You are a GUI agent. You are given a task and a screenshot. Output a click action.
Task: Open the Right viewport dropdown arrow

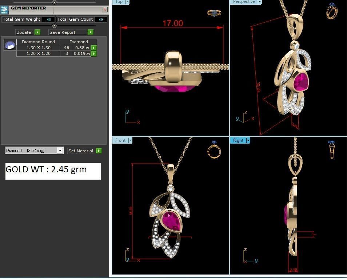click(248, 140)
